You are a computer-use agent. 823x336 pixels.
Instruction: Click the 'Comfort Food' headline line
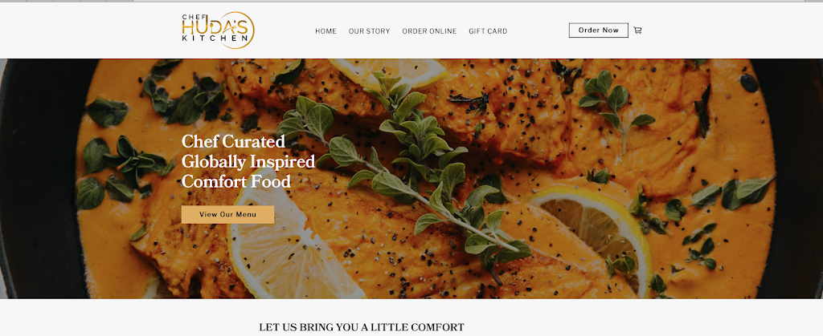coord(236,181)
